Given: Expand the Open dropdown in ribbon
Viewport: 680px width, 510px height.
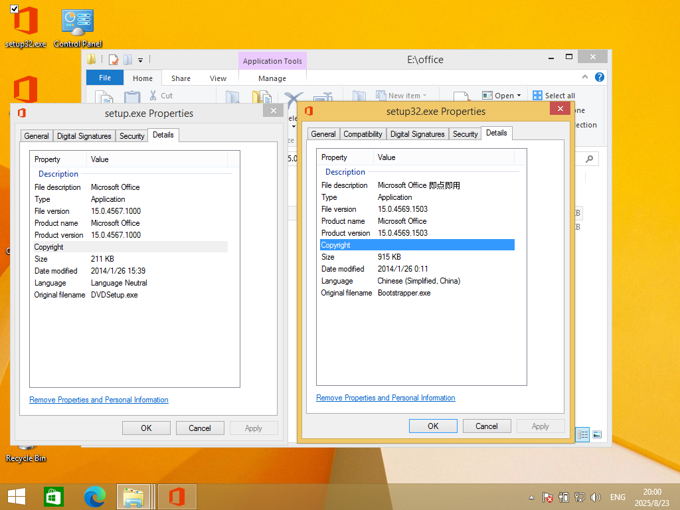Looking at the screenshot, I should 519,96.
